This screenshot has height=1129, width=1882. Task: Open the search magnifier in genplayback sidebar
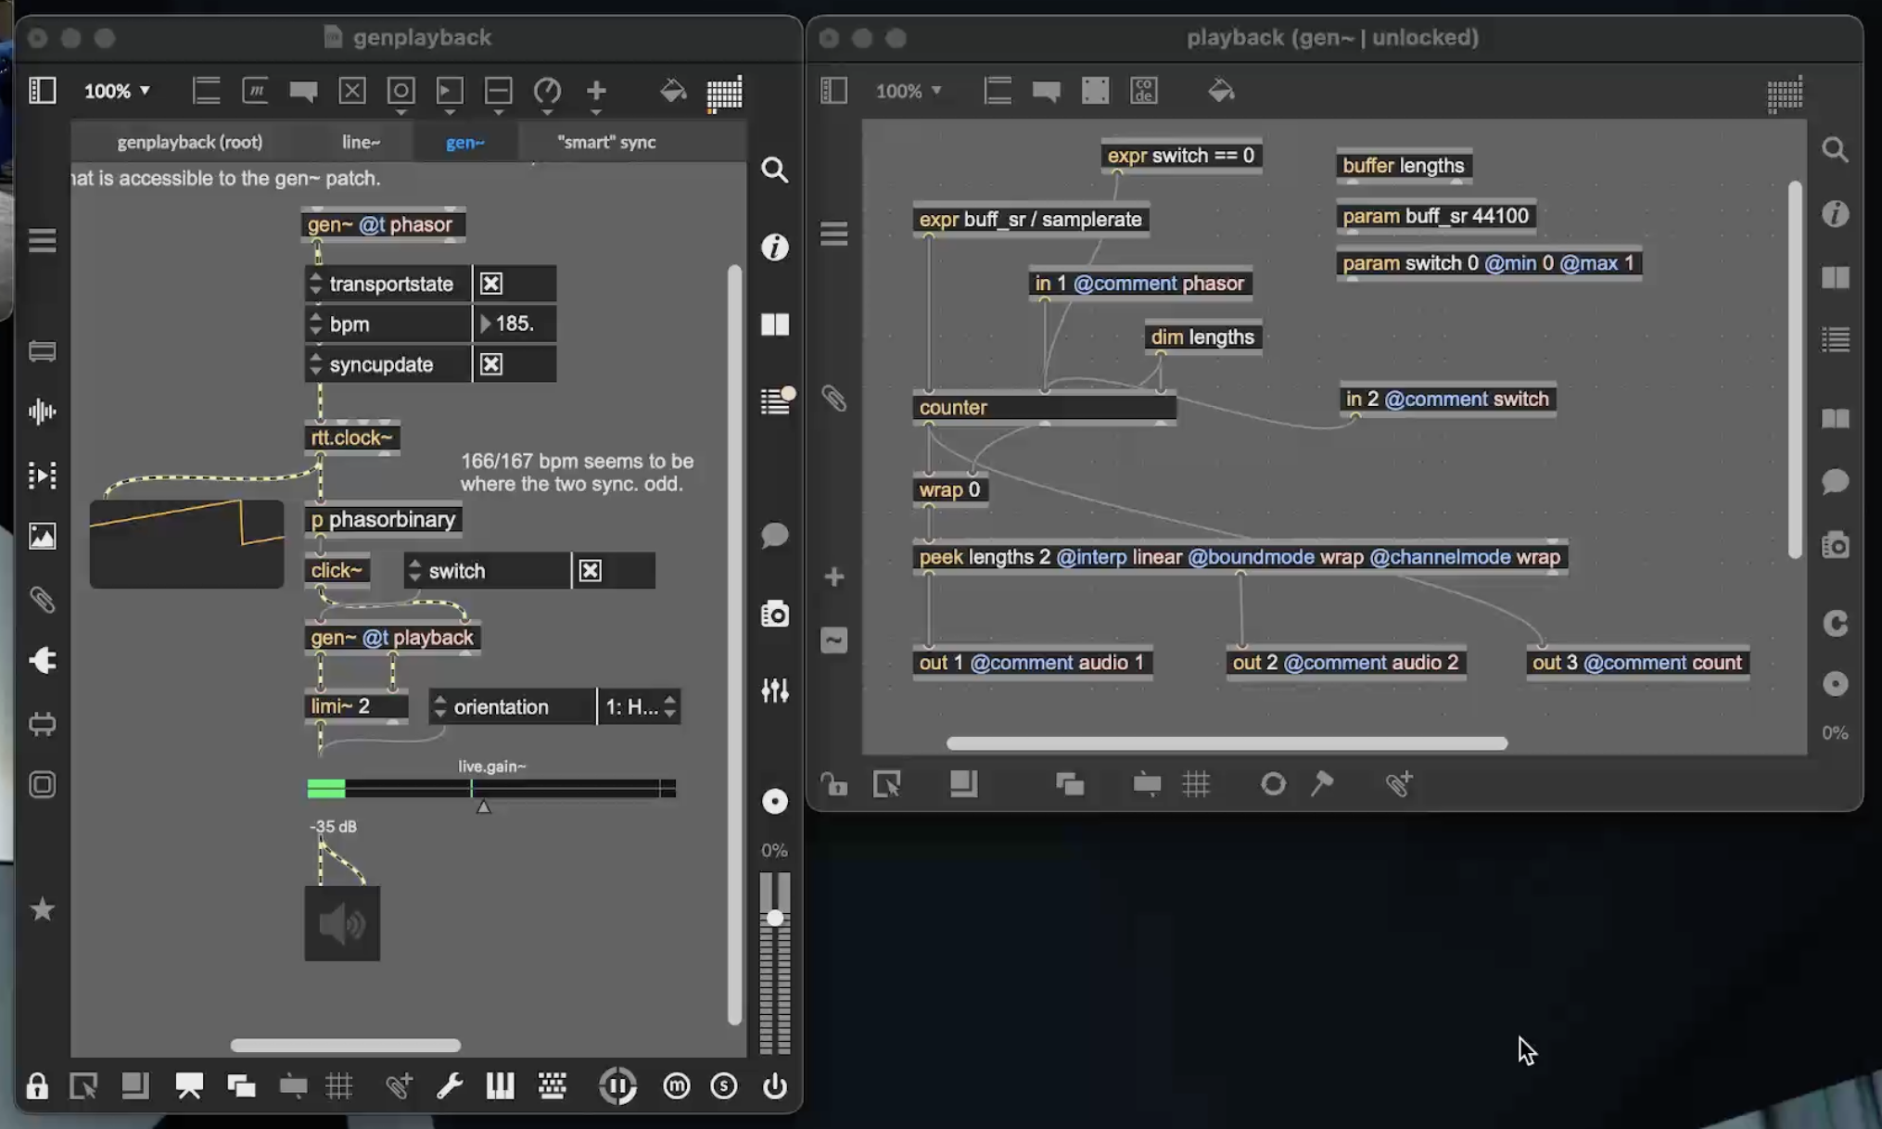click(x=774, y=171)
